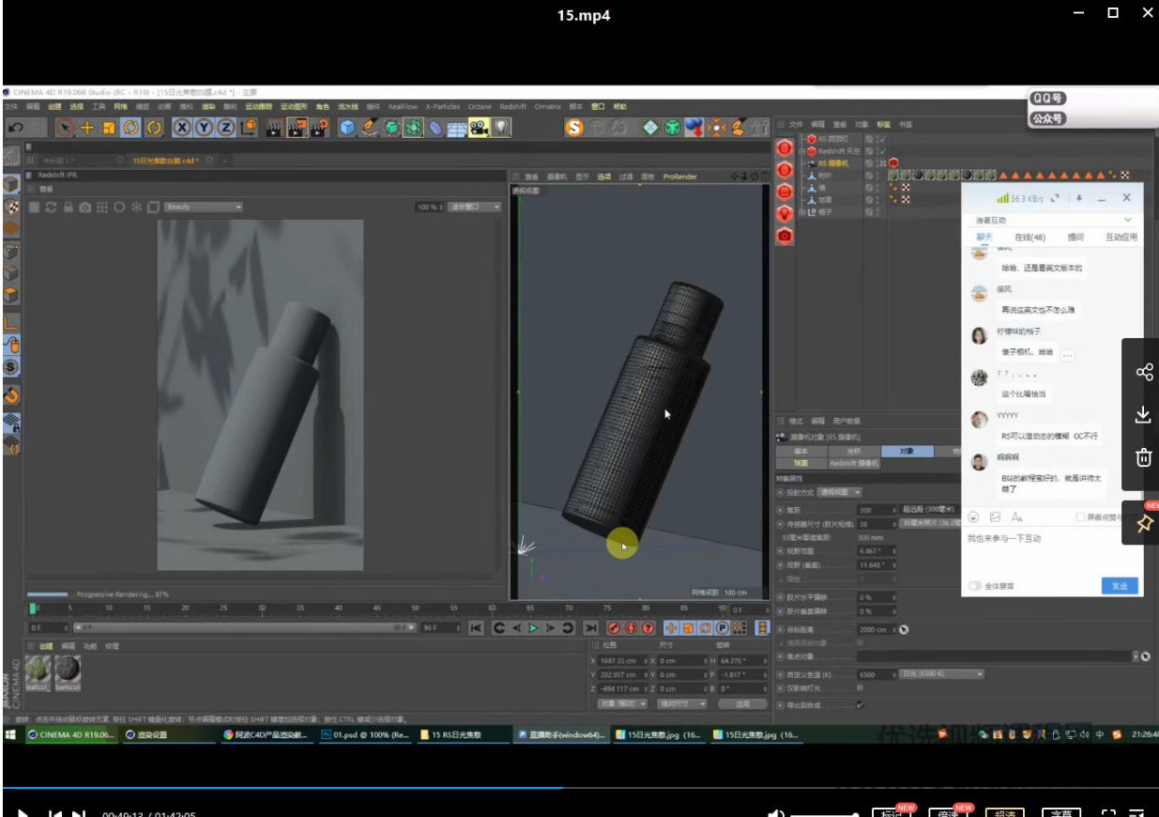Toggle the 全体禁言 switch in chat

975,586
